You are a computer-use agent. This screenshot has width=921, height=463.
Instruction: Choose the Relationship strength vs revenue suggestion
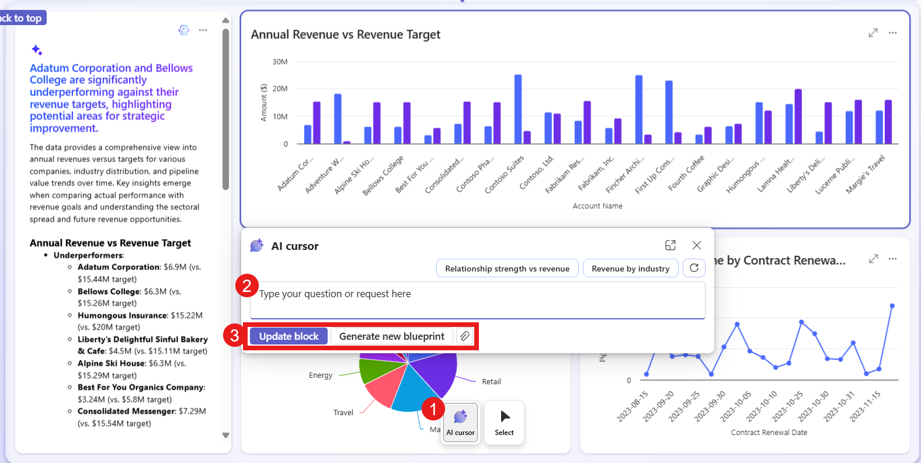[x=507, y=269]
